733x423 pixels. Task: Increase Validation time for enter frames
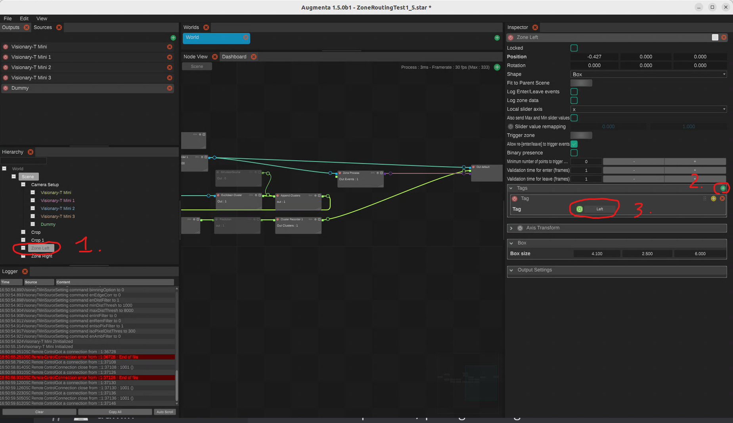695,170
